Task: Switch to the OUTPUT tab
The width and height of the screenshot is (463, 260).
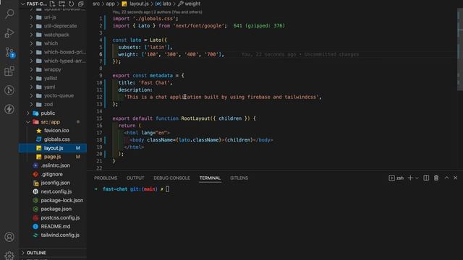Action: click(x=135, y=178)
